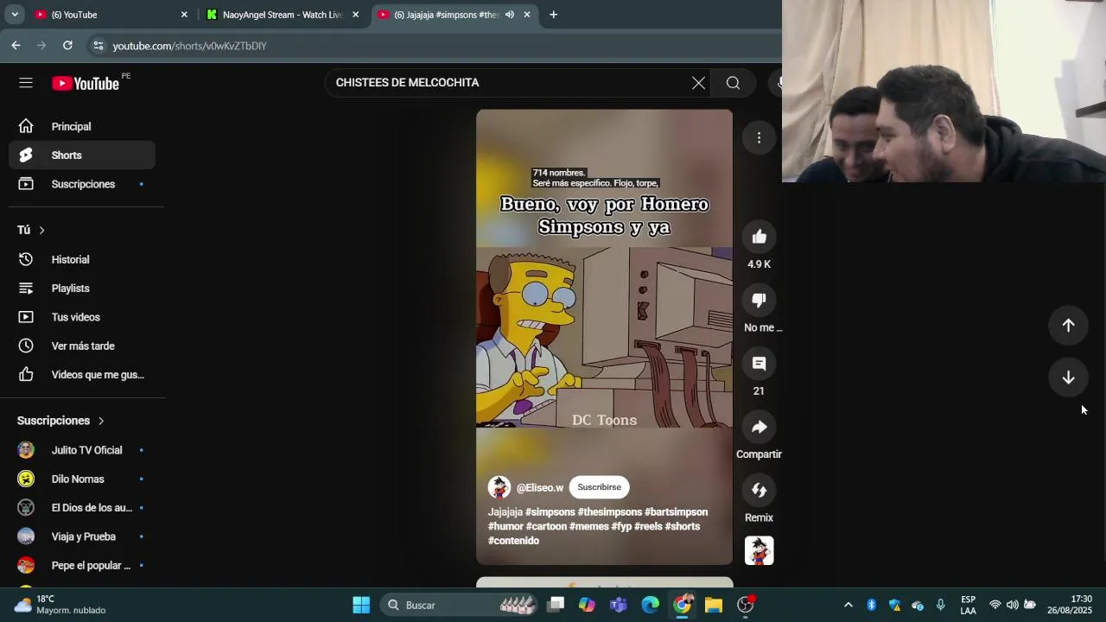Open the clock showing 17:30
The width and height of the screenshot is (1106, 622).
(1070, 605)
